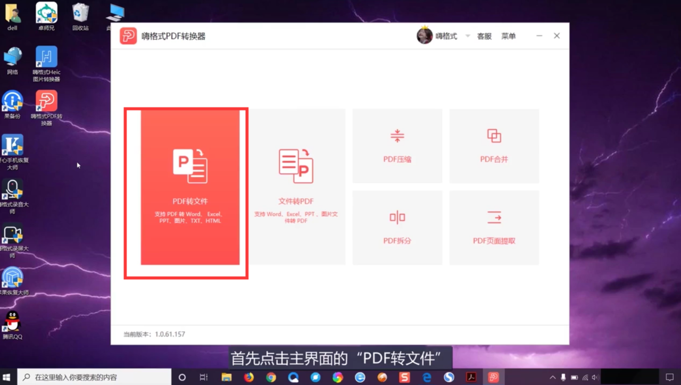The image size is (681, 385).
Task: Open Cortana circle on taskbar
Action: tap(182, 377)
